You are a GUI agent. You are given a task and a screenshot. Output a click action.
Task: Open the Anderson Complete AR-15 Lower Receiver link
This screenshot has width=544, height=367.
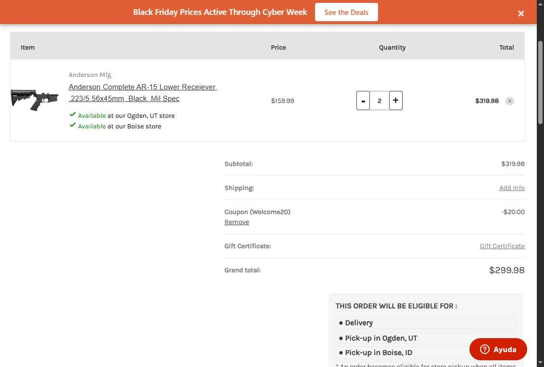[x=142, y=93]
